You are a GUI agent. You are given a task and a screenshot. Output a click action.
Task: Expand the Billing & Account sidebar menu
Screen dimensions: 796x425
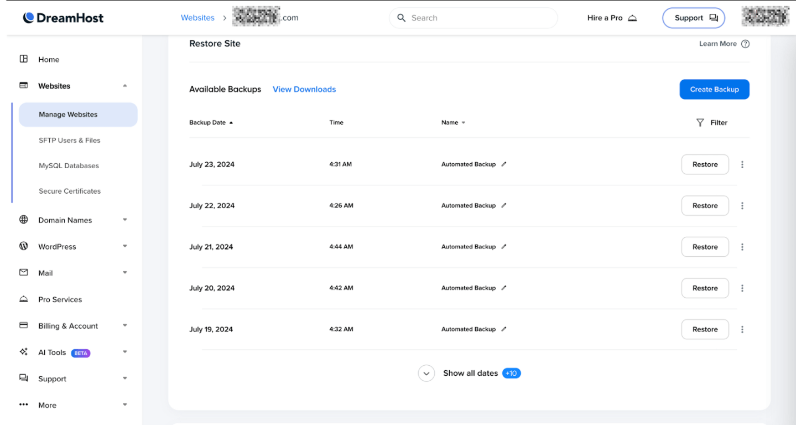pyautogui.click(x=124, y=325)
